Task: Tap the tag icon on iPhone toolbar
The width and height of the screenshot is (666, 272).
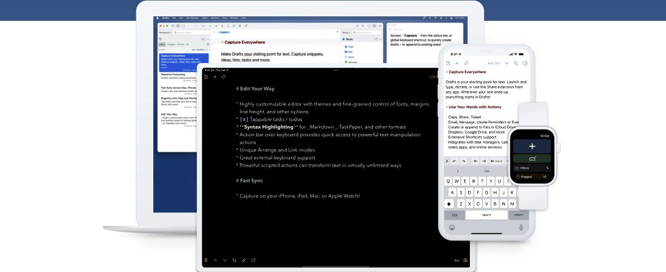Action: 466,64
